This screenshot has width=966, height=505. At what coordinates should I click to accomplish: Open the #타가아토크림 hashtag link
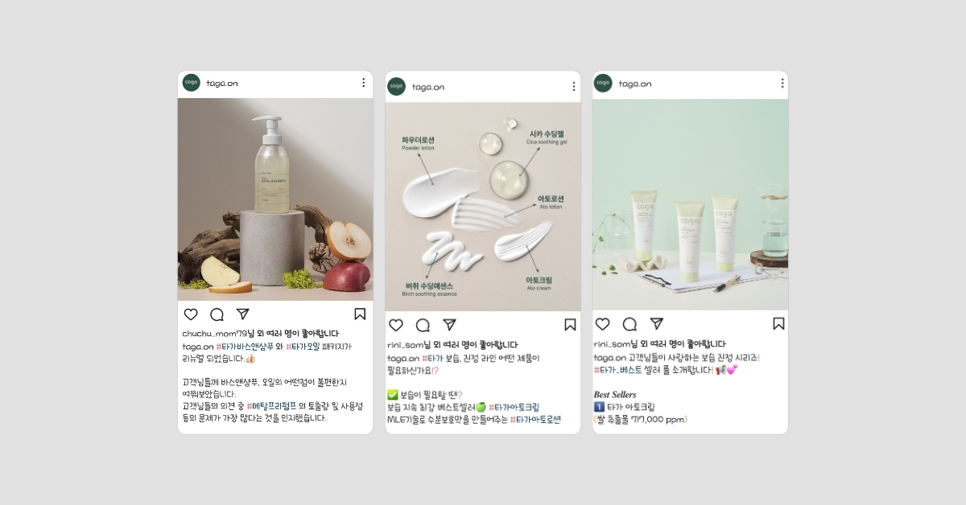tap(514, 408)
